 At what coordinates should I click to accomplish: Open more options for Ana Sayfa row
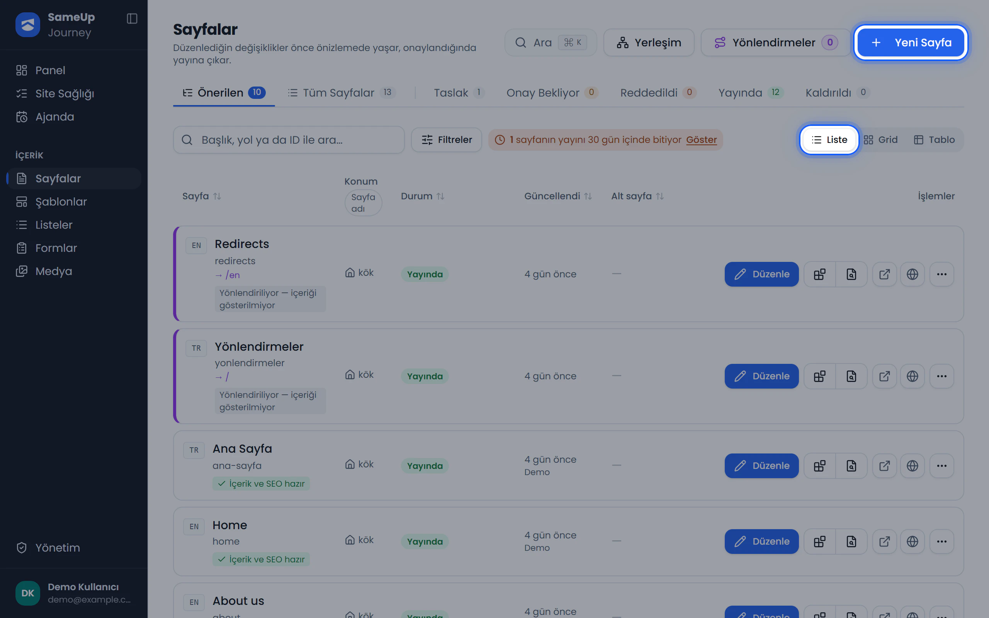(x=941, y=465)
